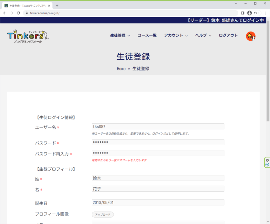Focus the 誕生日 date field
This screenshot has width=270, height=224.
[158, 202]
